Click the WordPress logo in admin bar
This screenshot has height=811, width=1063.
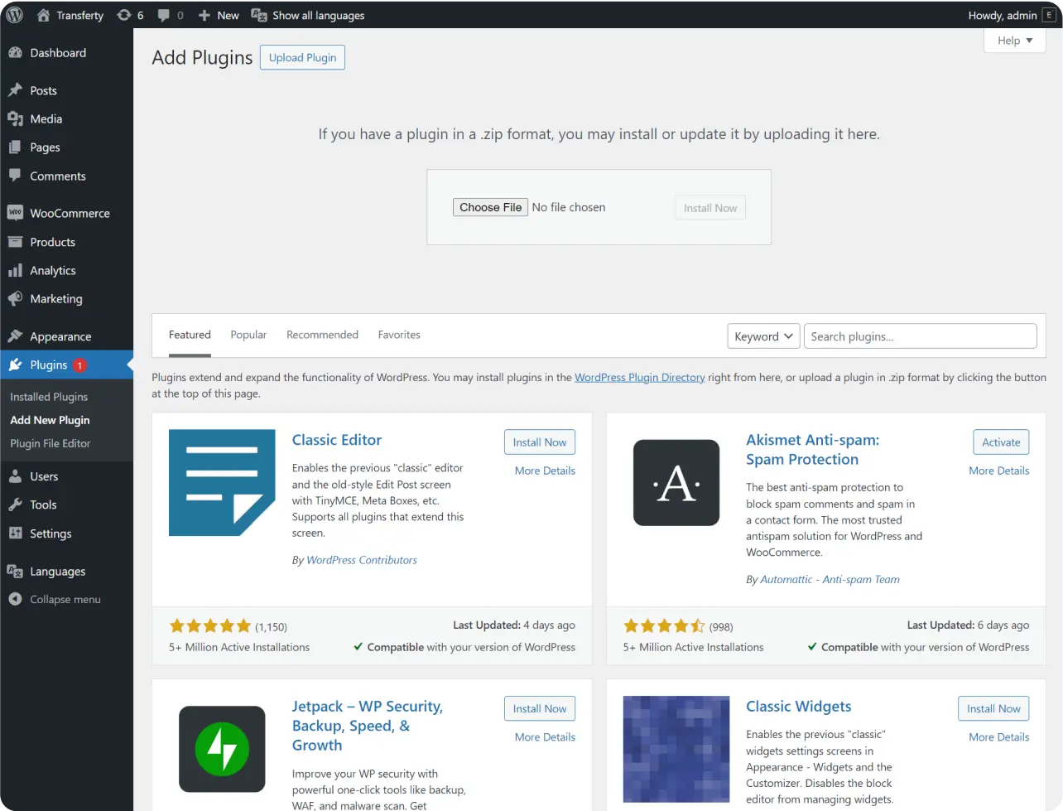click(x=15, y=15)
